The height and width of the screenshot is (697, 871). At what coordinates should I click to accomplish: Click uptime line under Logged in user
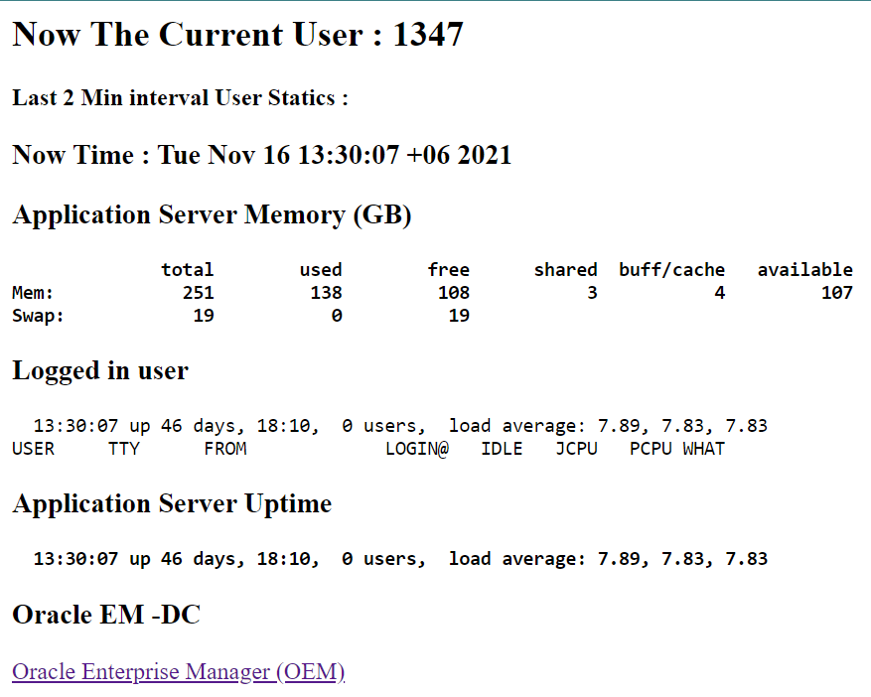(400, 426)
